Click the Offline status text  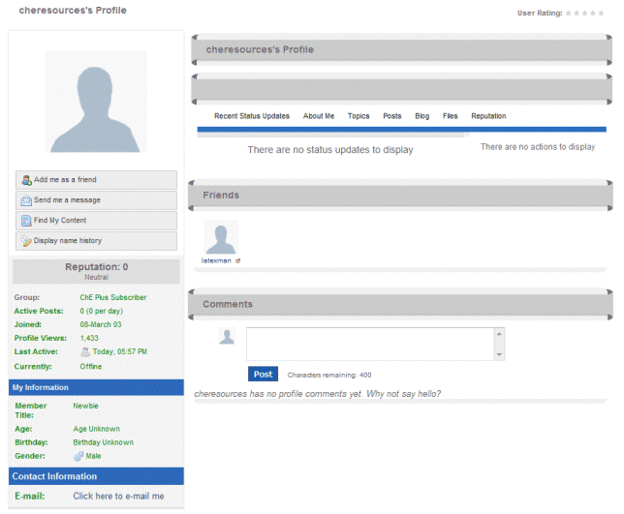91,366
